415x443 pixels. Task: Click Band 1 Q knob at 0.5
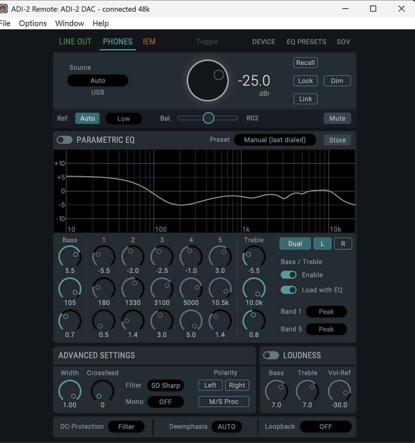point(104,321)
